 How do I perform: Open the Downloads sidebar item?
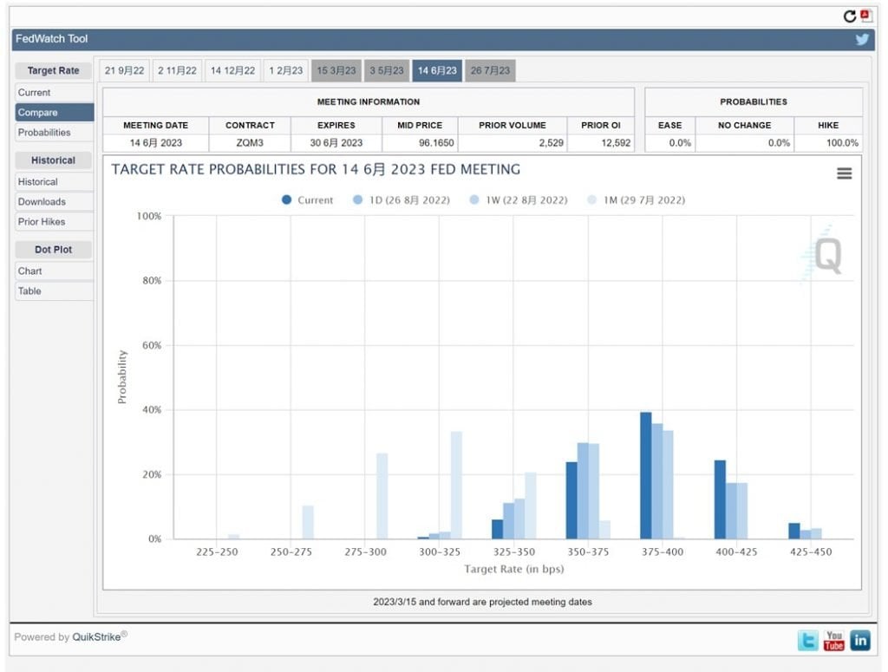click(55, 201)
